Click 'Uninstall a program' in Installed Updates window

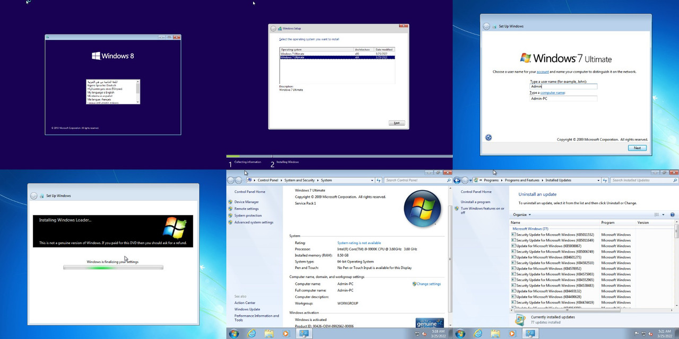point(475,202)
